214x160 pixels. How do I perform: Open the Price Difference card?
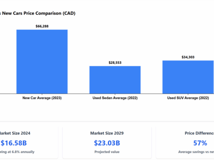(x=185, y=143)
